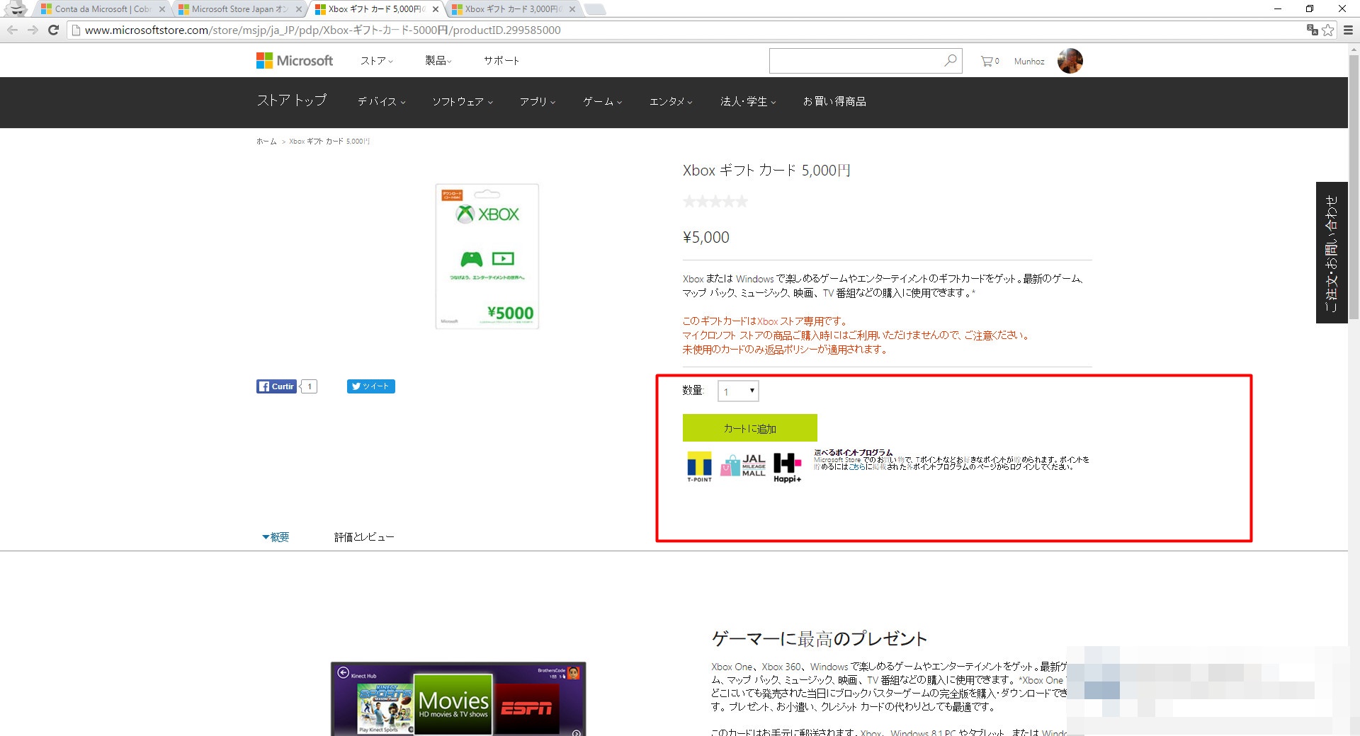This screenshot has width=1360, height=736.
Task: Close the Microsoft Store Japan tab
Action: coord(298,9)
